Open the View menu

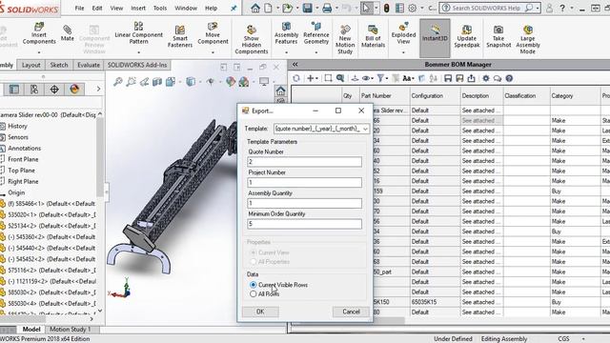[x=116, y=8]
